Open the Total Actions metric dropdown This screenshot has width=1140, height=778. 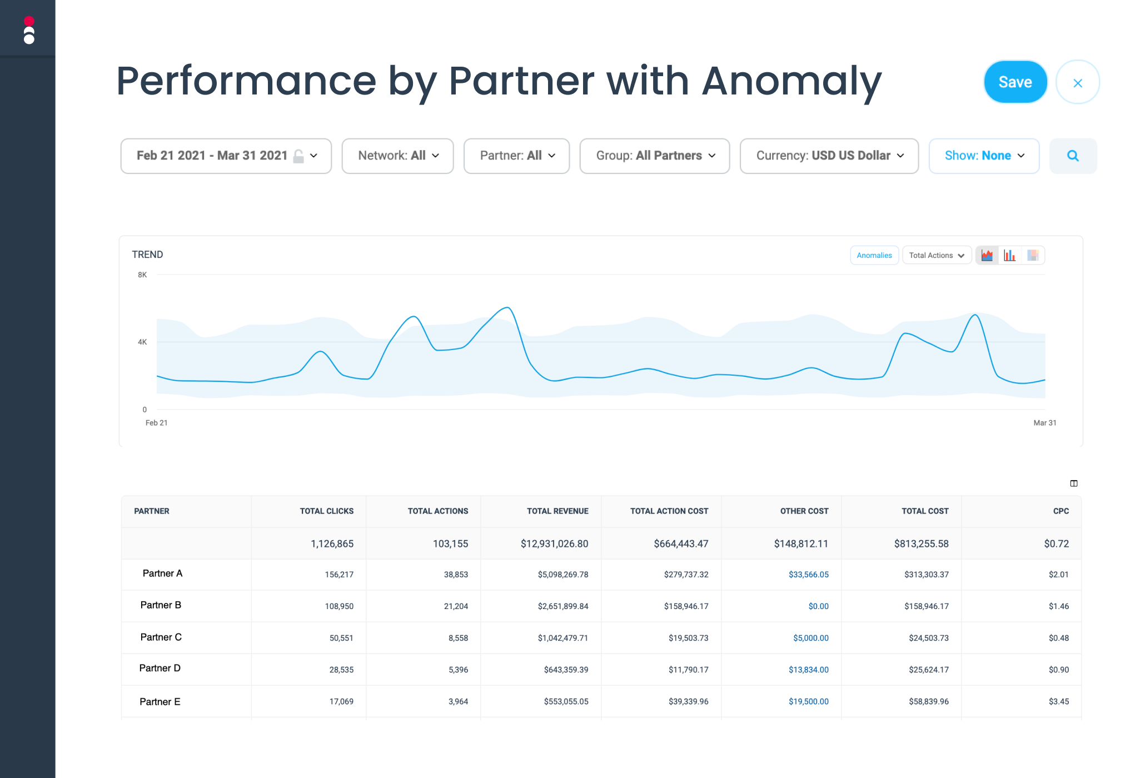point(936,255)
